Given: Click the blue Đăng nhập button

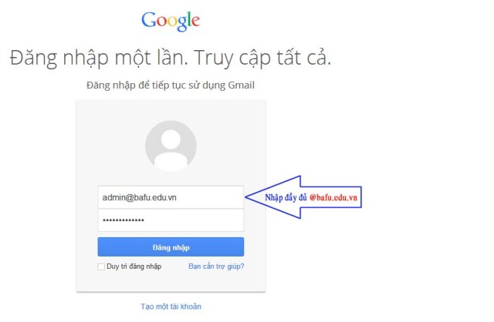Looking at the screenshot, I should 171,247.
